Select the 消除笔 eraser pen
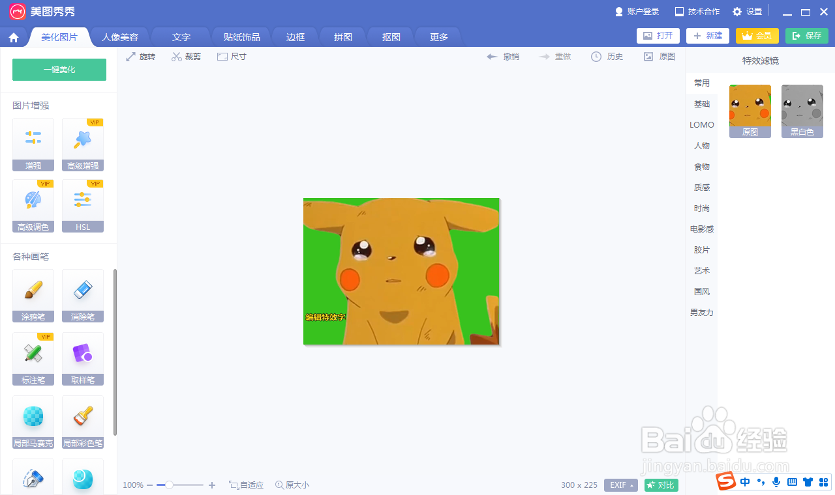 (83, 296)
